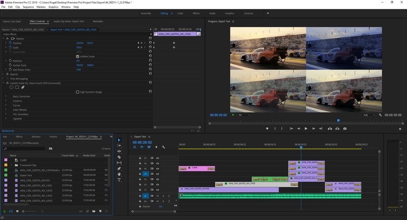The width and height of the screenshot is (407, 220).
Task: Uncheck the Uniform Scale checkbox
Action: click(77, 56)
